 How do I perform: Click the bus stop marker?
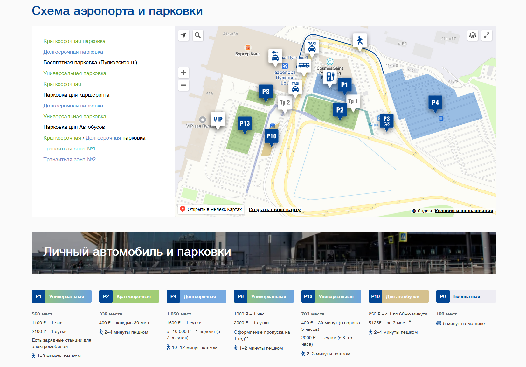point(304,66)
